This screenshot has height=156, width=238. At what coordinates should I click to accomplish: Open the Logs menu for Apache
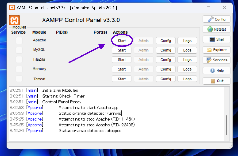click(x=187, y=41)
